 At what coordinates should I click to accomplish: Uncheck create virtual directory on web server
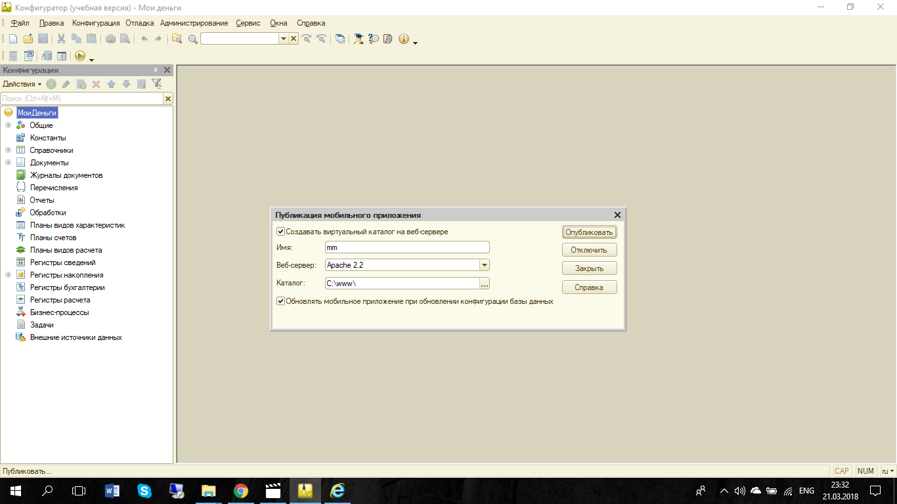281,232
